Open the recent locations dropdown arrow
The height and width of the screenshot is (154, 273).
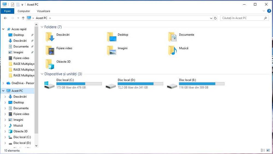pos(18,18)
